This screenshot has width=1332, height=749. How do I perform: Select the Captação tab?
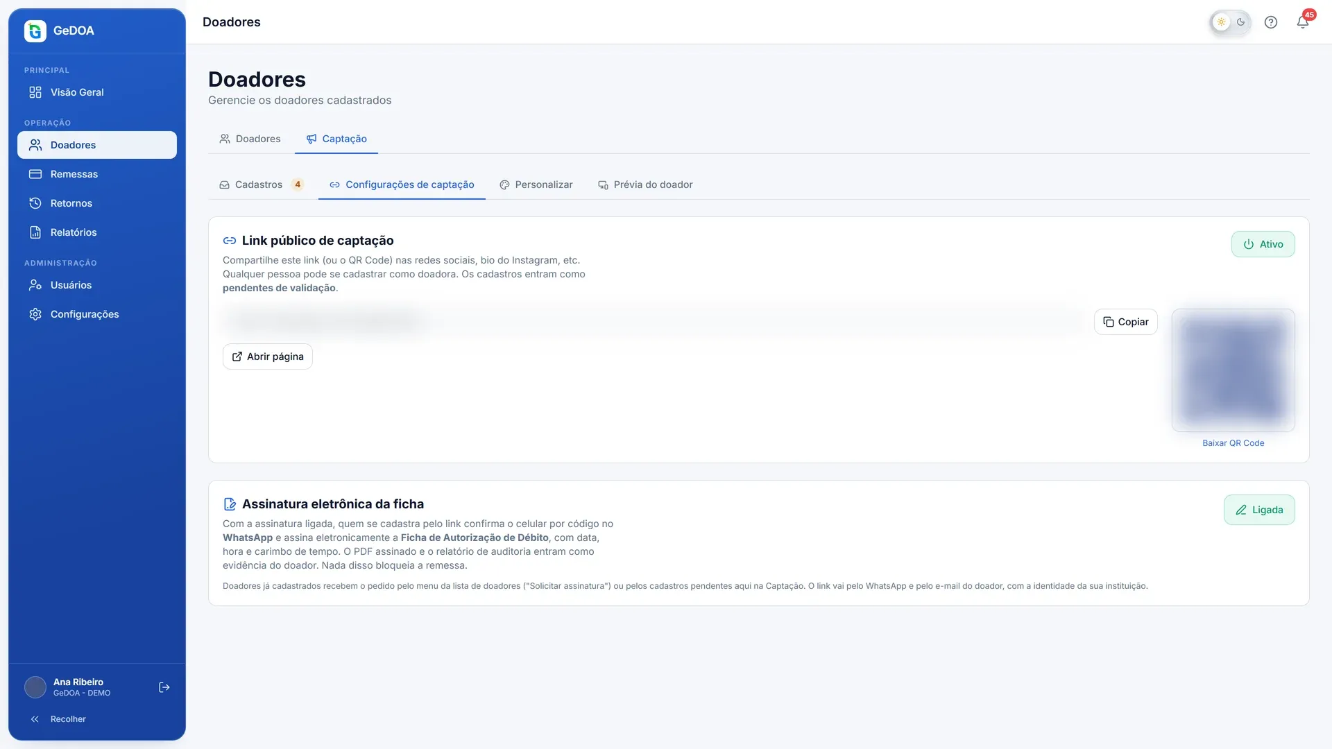(336, 139)
